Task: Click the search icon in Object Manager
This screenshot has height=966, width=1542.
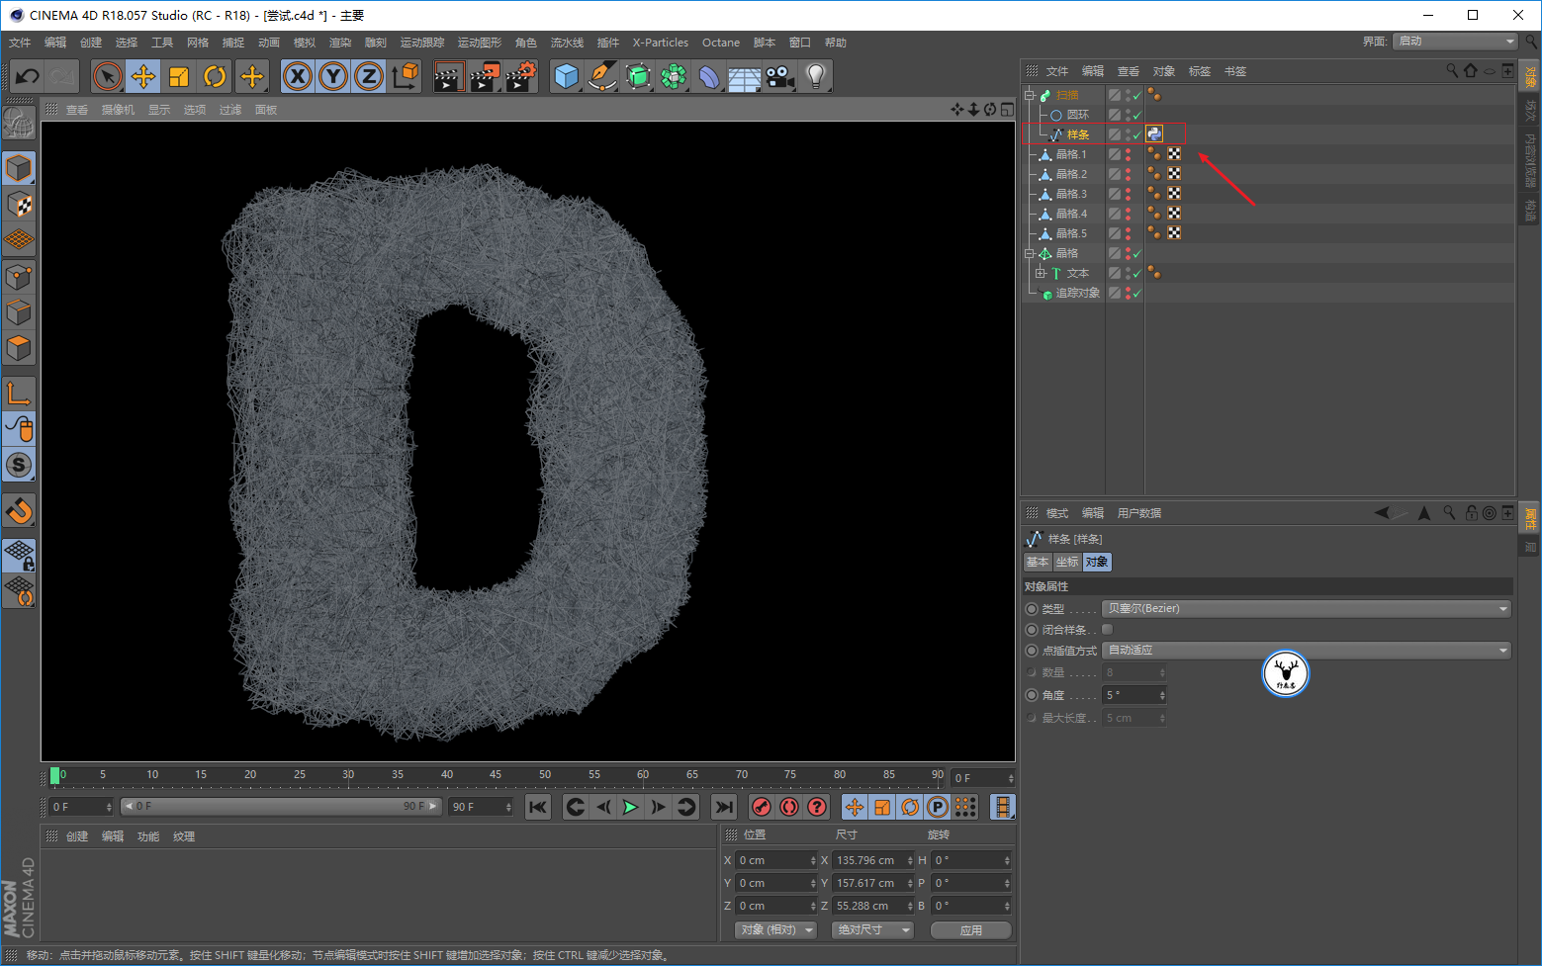Action: [1451, 70]
